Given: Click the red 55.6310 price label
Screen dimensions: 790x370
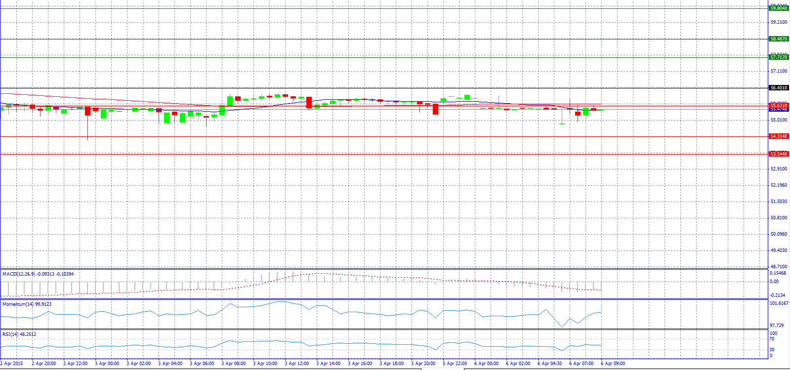Looking at the screenshot, I should [779, 106].
